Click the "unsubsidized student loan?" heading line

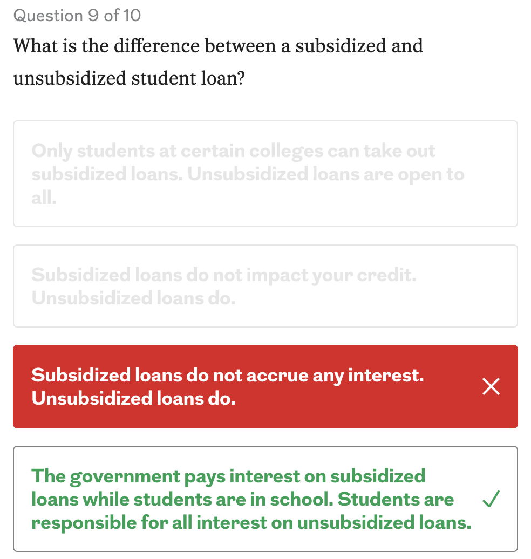click(130, 78)
